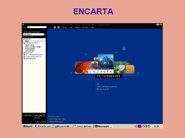Open the Millennium Trails link
The height and width of the screenshot is (138, 185).
(x=103, y=89)
